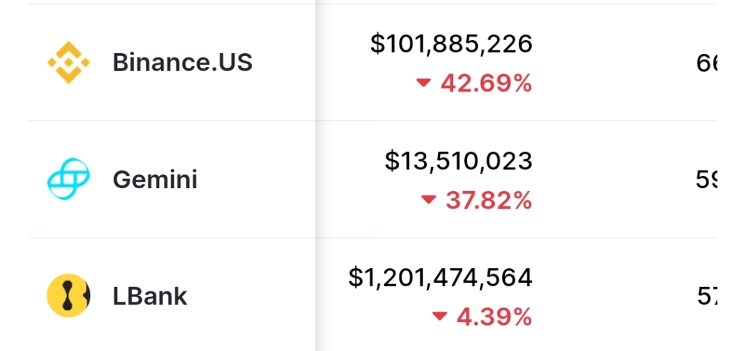Image resolution: width=745 pixels, height=351 pixels.
Task: Click the Binance.US exchange logo
Action: [x=68, y=62]
